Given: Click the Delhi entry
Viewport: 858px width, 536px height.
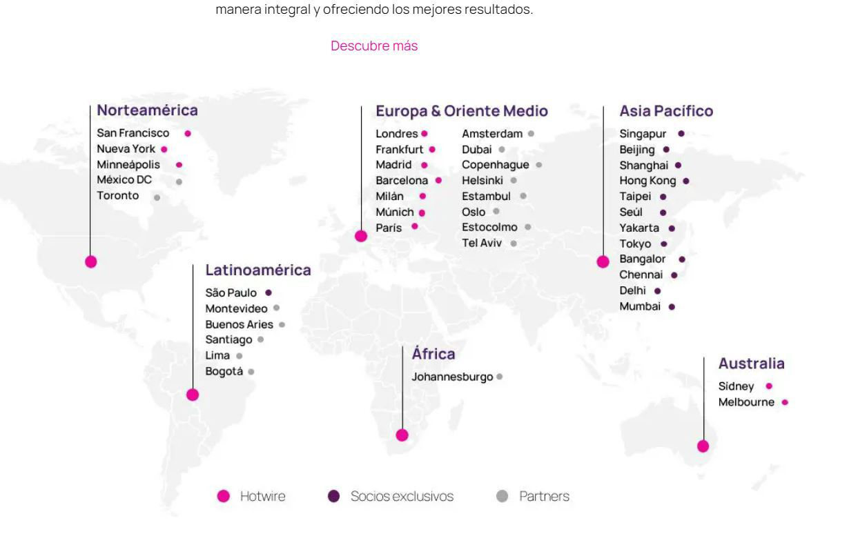Looking at the screenshot, I should [633, 290].
